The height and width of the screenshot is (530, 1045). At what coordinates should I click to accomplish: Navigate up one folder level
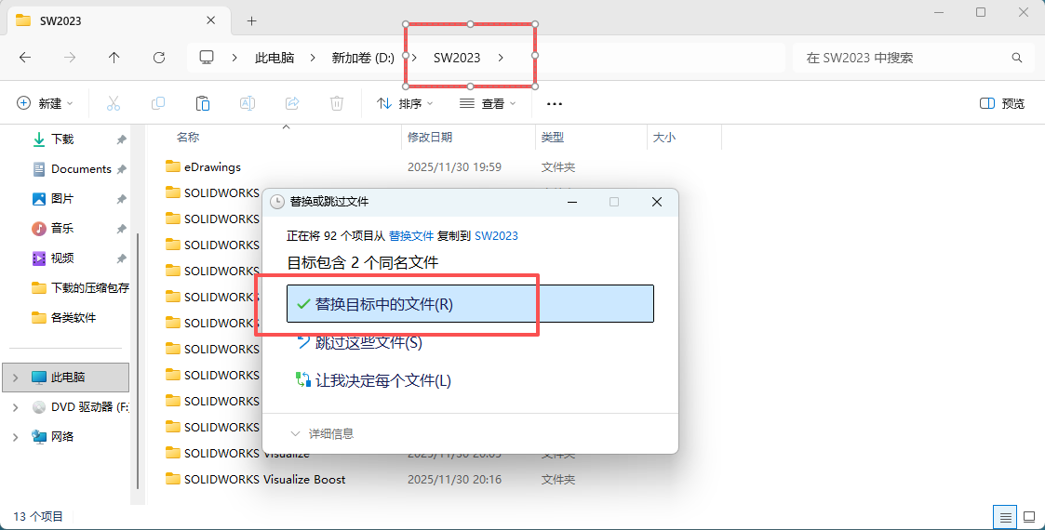[114, 58]
